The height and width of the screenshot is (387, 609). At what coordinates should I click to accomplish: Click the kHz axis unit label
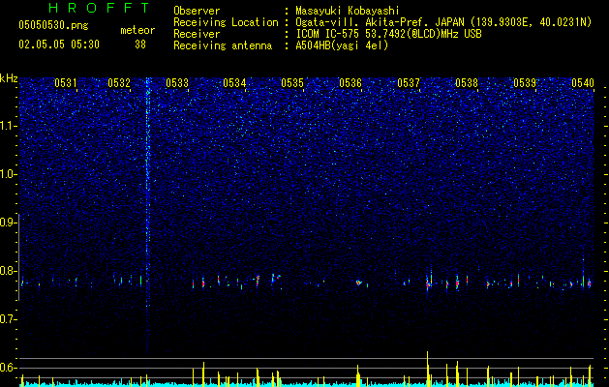(9, 78)
